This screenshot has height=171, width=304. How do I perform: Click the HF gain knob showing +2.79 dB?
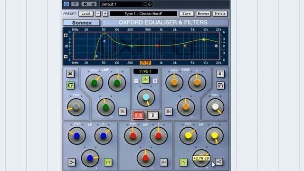click(x=201, y=158)
